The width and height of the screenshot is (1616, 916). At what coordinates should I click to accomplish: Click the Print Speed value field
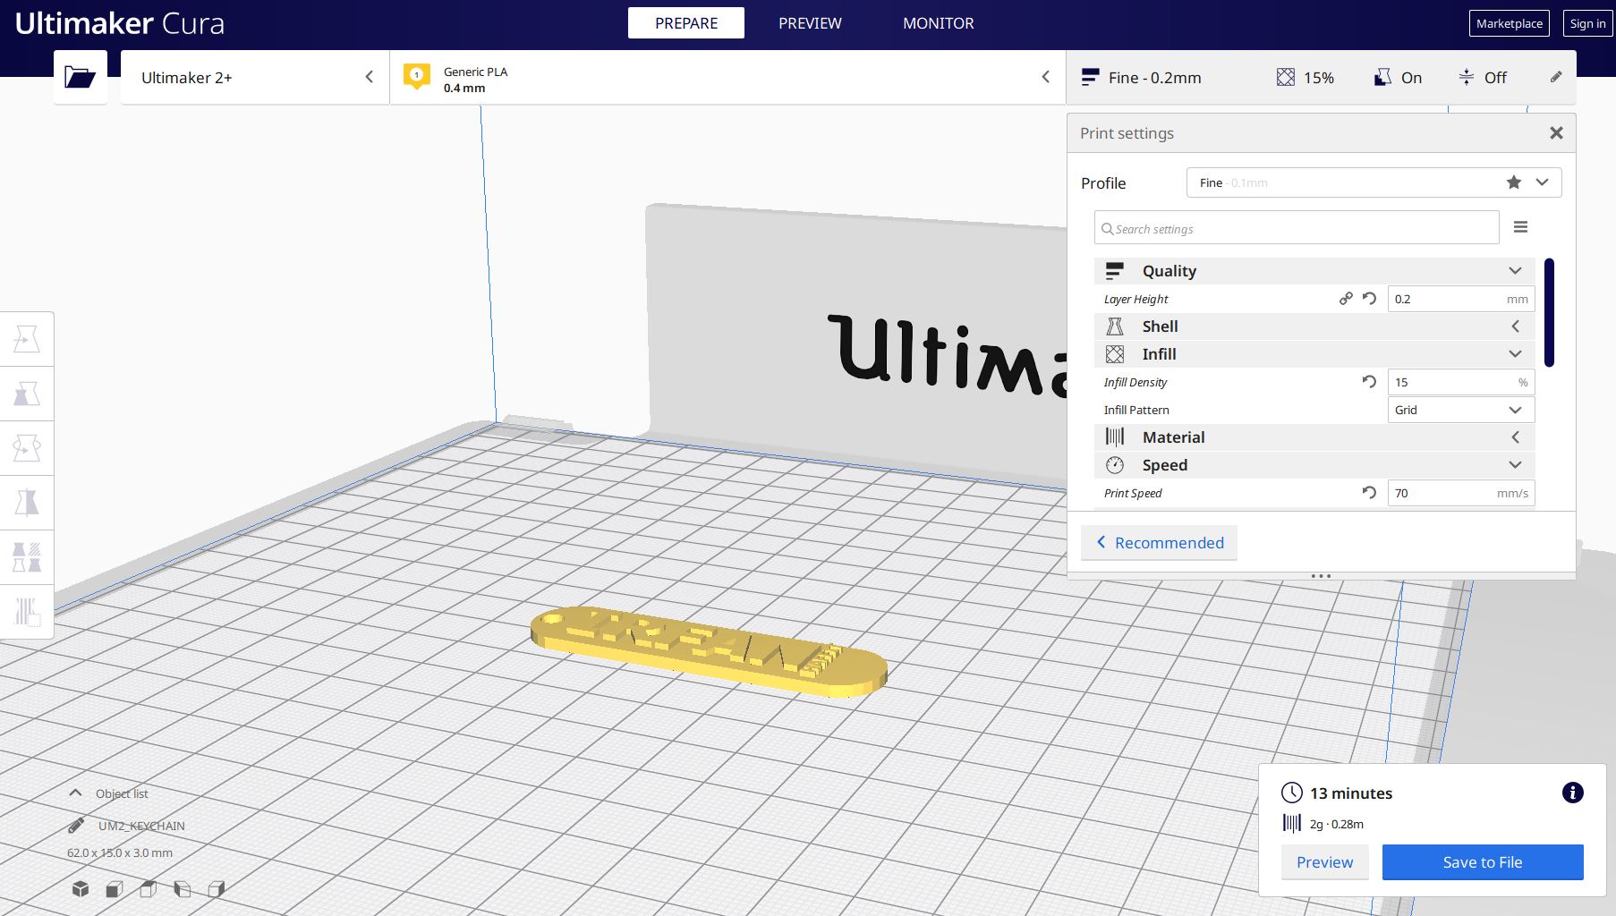click(x=1461, y=493)
